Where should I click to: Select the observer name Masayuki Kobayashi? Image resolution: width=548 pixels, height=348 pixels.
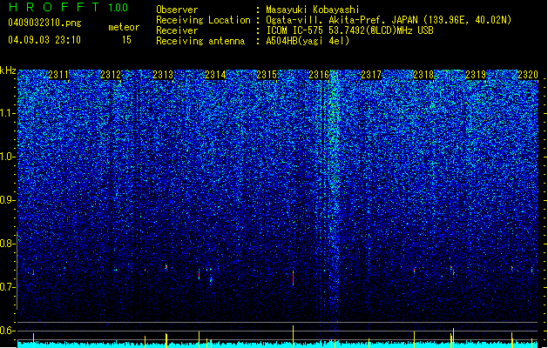(x=313, y=10)
